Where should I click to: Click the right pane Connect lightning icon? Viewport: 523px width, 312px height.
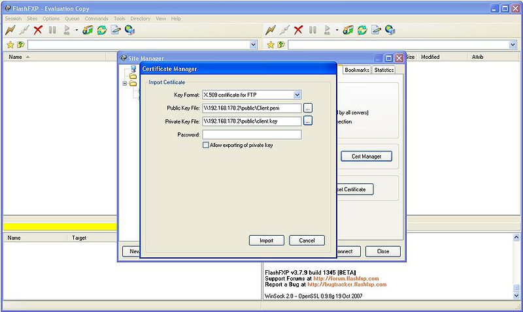coord(270,30)
